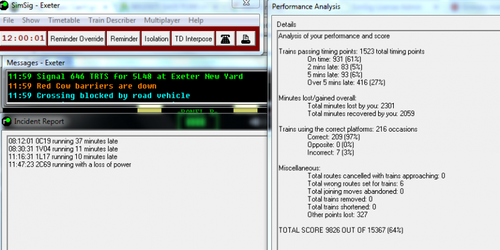Screen dimensions: 500x250
Task: Click 'Opposite: 0 (0%)' platform line
Action: 331,145
